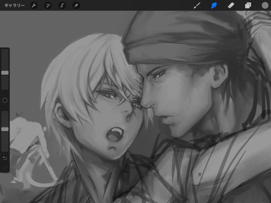
Task: Select the blue Smudge tool
Action: pyautogui.click(x=214, y=5)
